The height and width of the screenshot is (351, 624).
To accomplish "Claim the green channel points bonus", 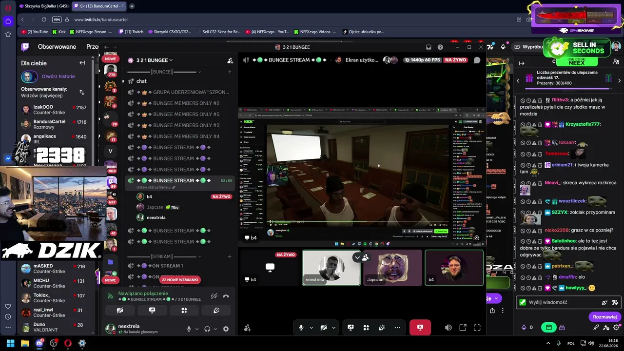I will pyautogui.click(x=549, y=328).
